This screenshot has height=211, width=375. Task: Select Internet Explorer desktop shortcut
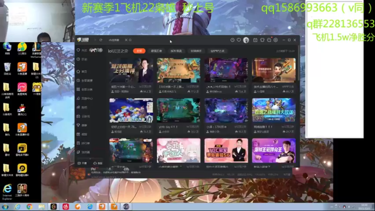[x=7, y=192]
